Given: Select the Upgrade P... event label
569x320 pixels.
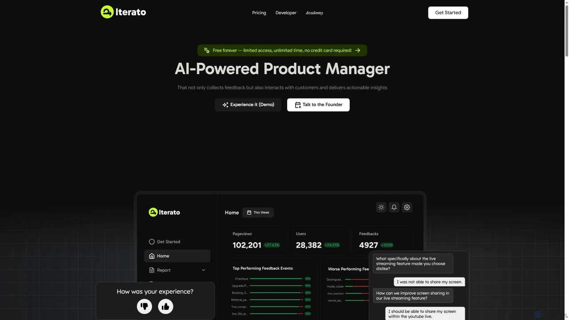Looking at the screenshot, I should (240, 286).
